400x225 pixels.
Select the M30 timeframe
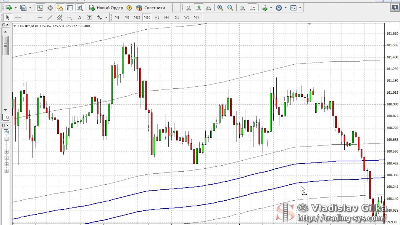coord(147,17)
